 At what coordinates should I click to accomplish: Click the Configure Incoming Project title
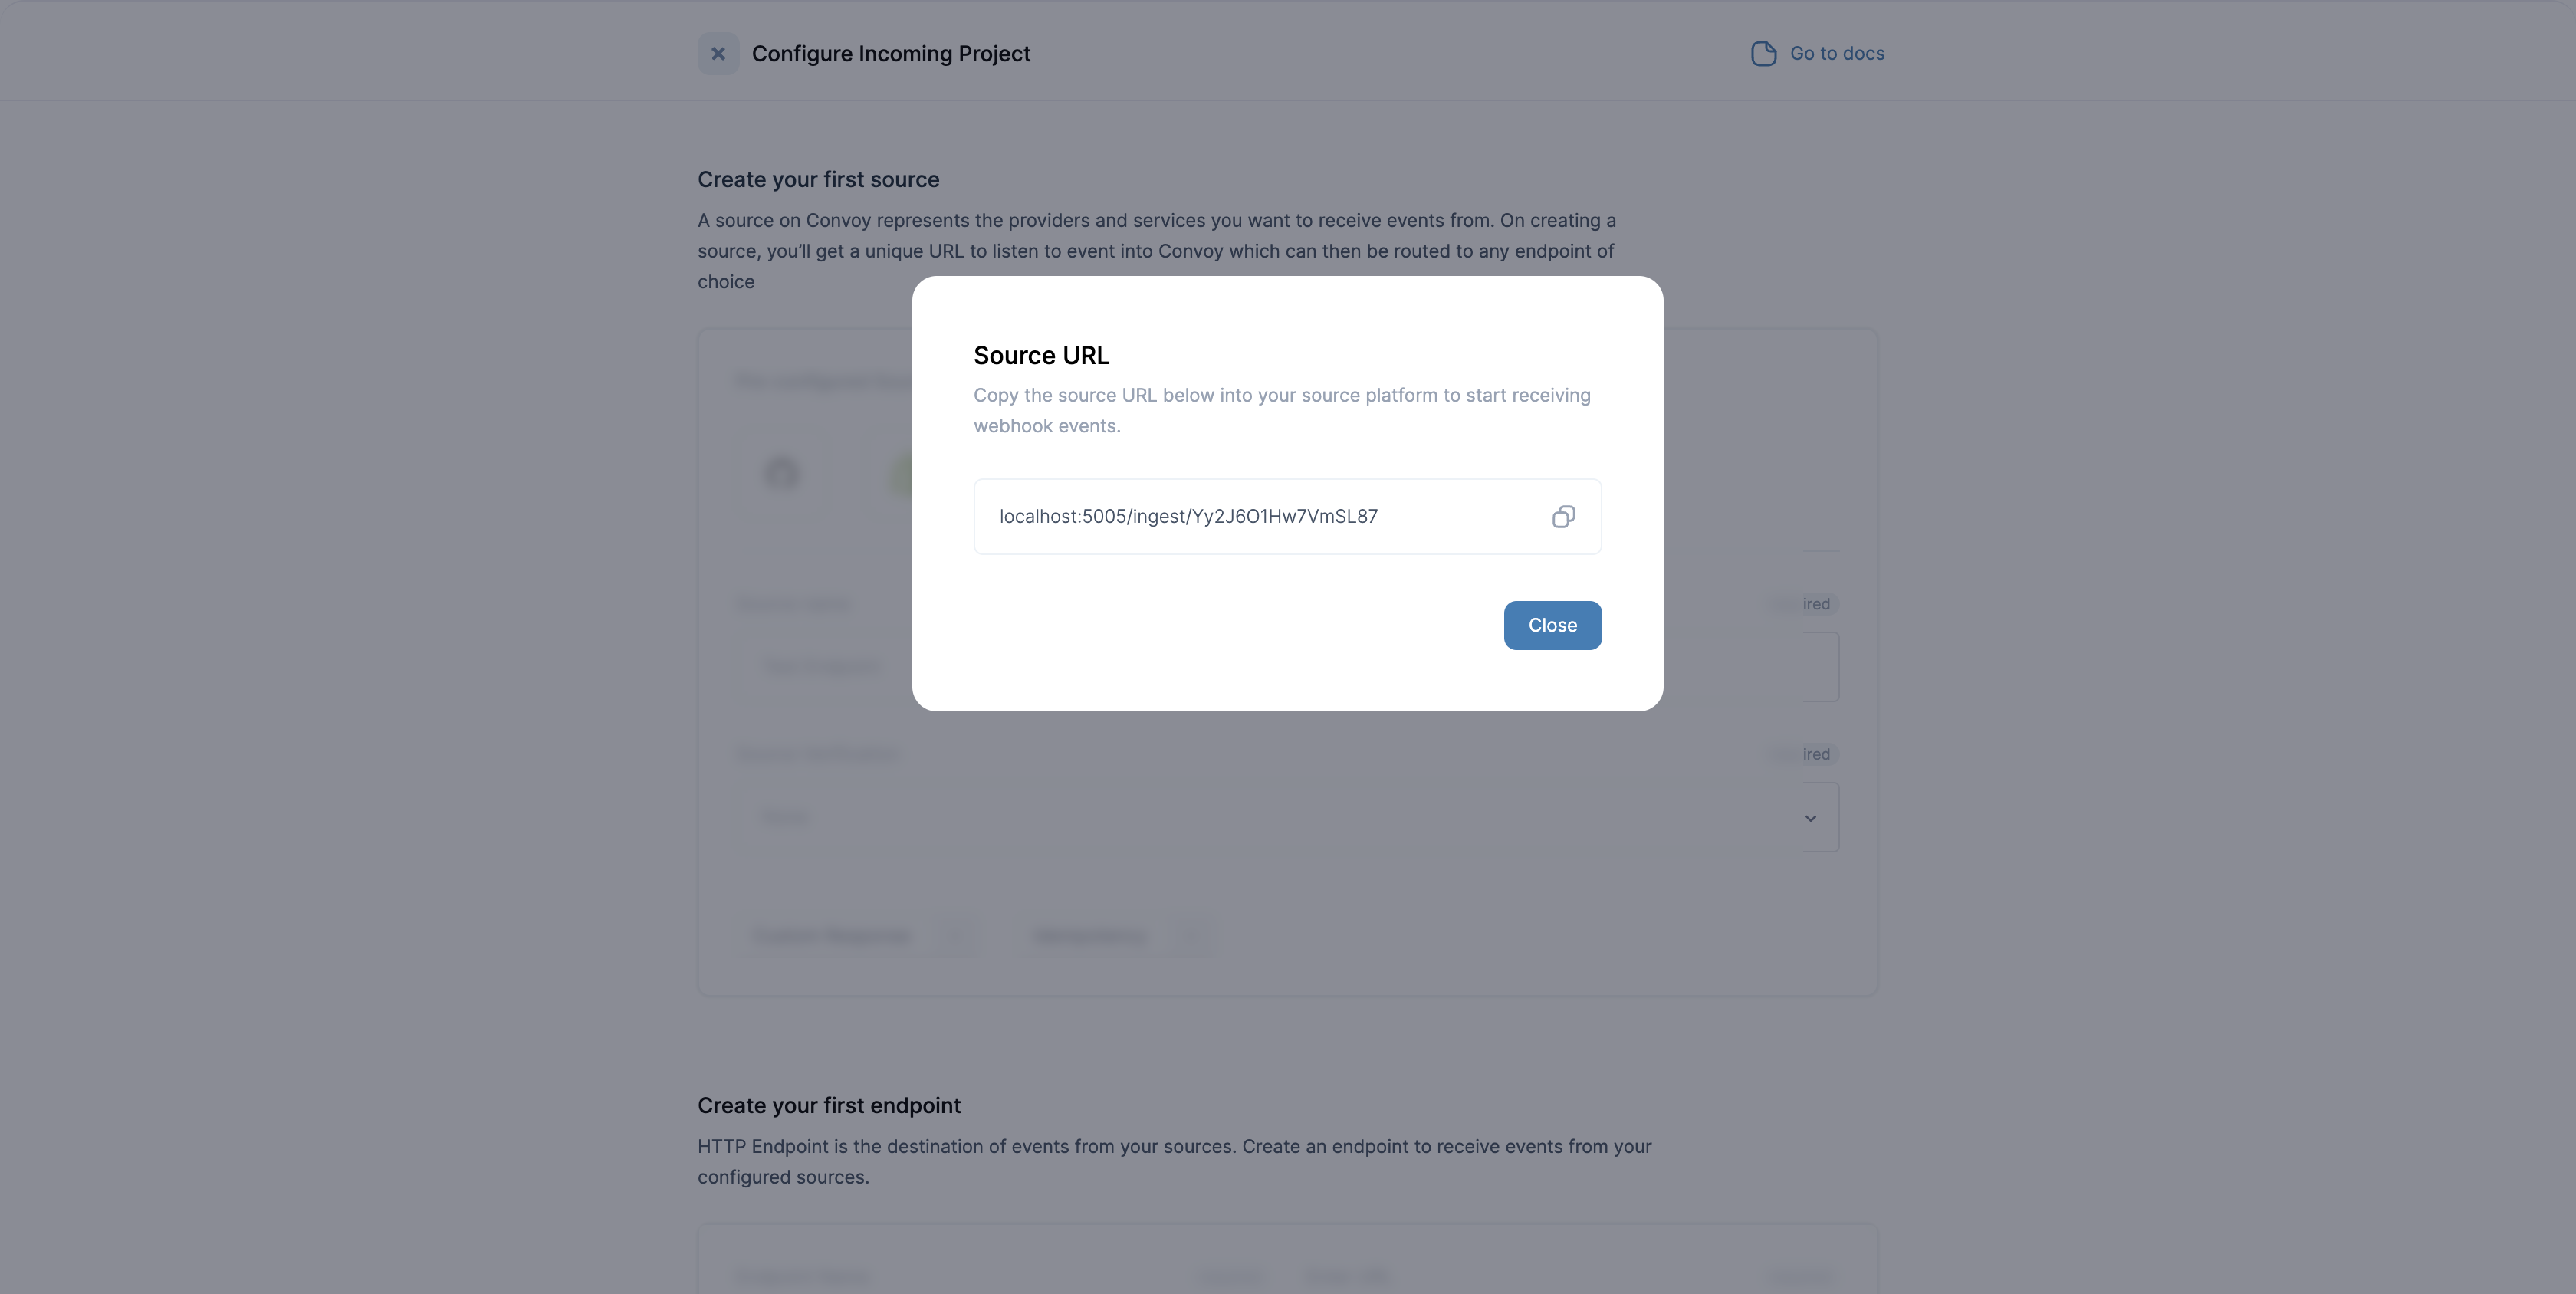click(x=891, y=54)
